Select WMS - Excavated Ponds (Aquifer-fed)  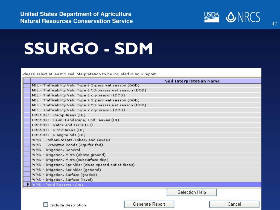click(146, 145)
